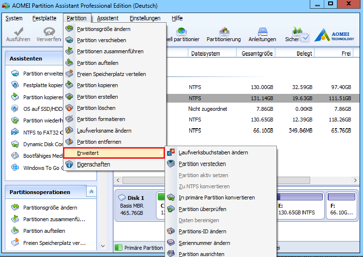Open the Hilfe menu
Screen dimensions: 363x257
click(177, 18)
